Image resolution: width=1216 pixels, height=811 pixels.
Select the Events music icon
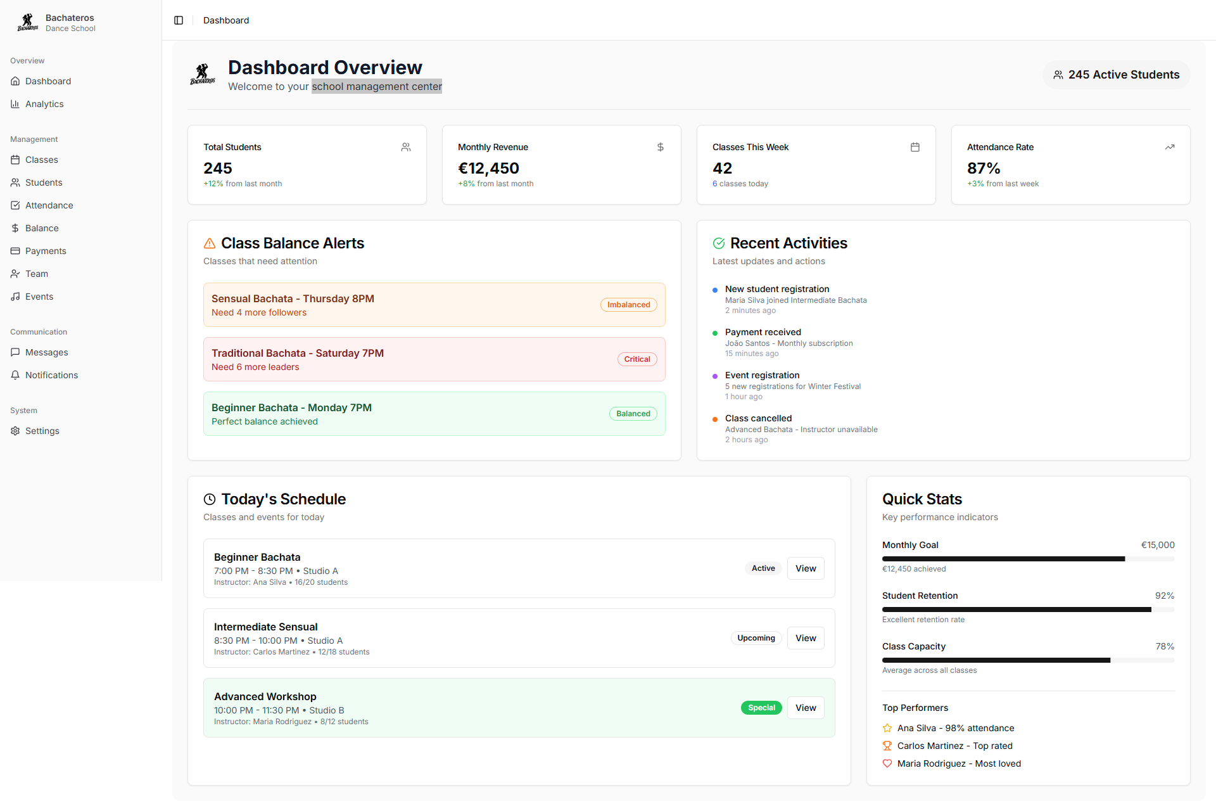(15, 297)
